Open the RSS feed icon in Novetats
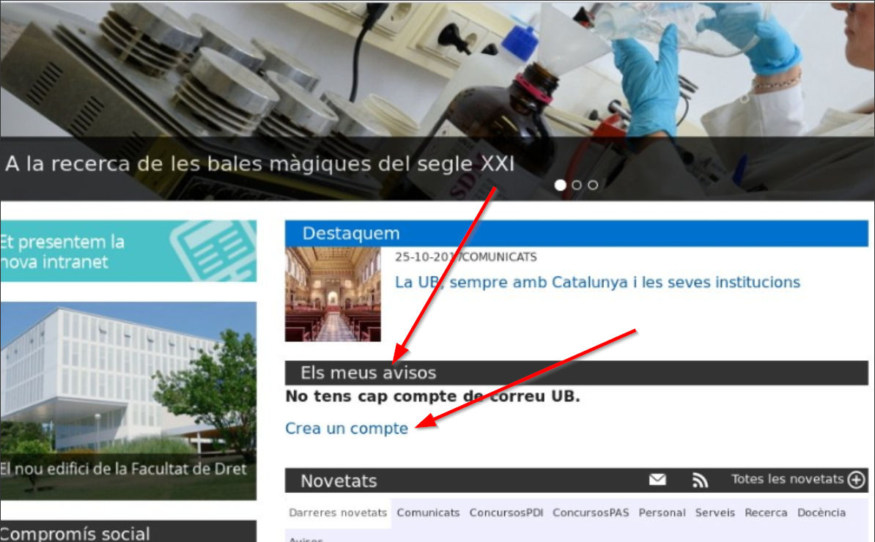875x542 pixels. (700, 480)
